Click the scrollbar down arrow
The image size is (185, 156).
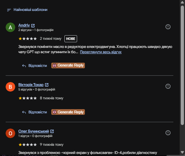pyautogui.click(x=182, y=152)
